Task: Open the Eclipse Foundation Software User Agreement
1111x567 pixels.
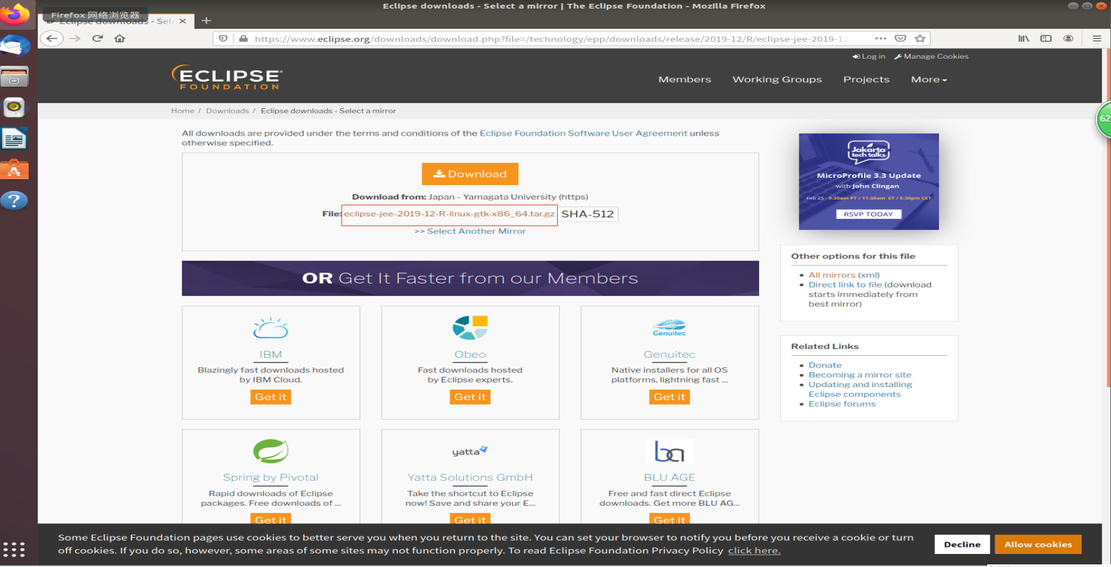Action: [x=583, y=133]
